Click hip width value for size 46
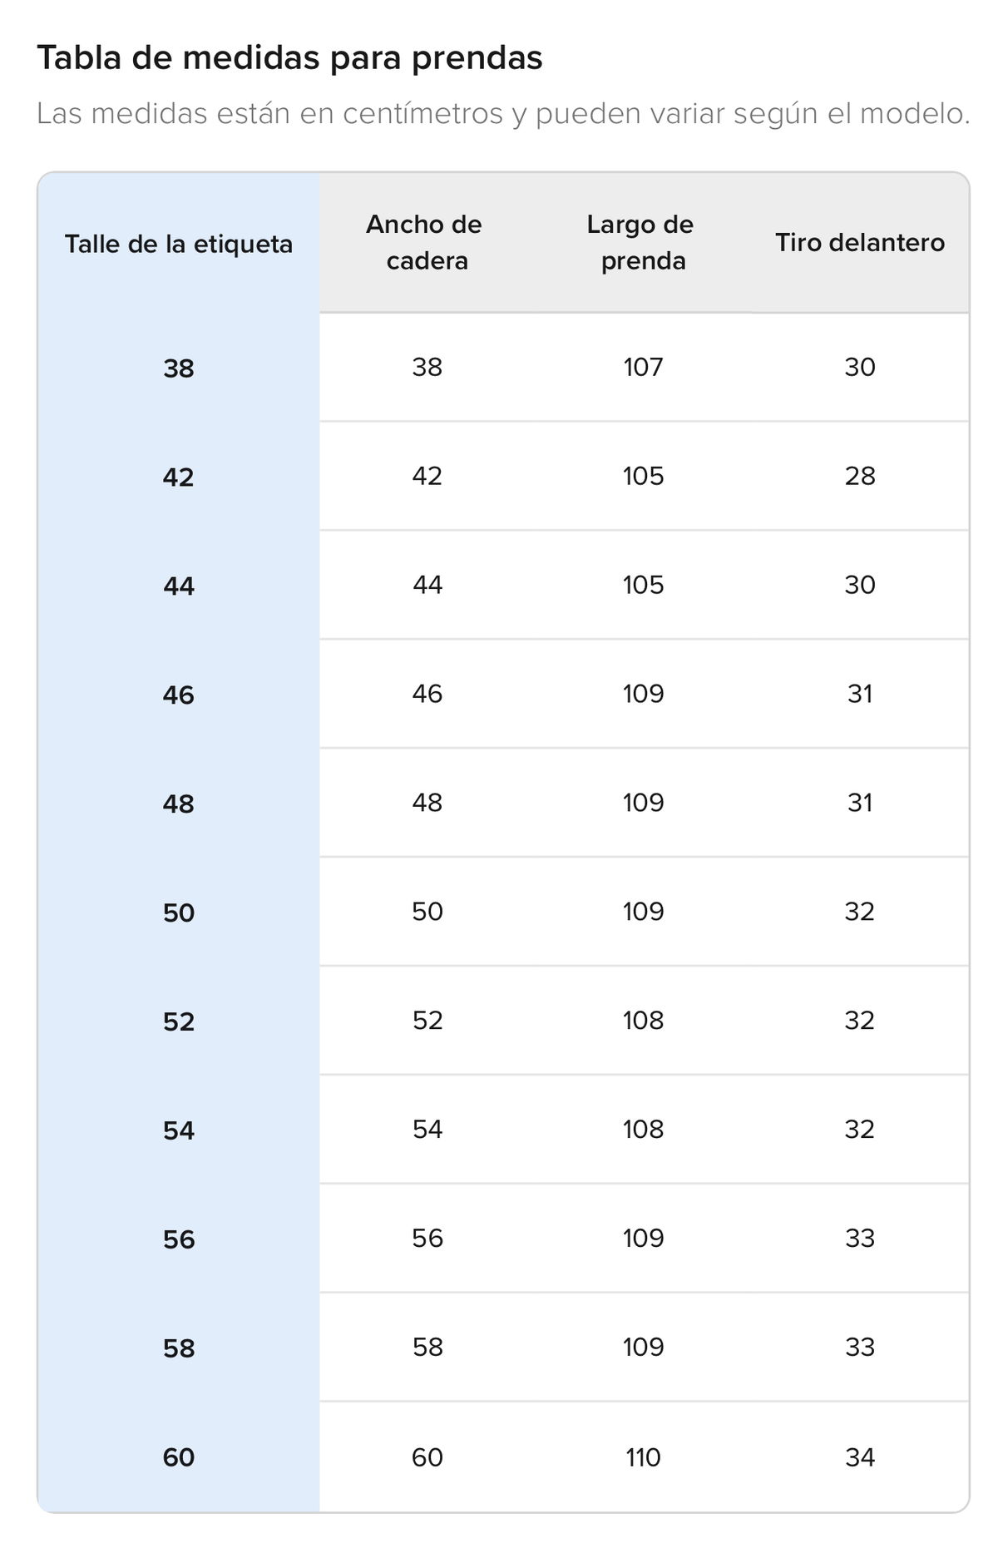This screenshot has height=1563, width=998. coord(427,694)
